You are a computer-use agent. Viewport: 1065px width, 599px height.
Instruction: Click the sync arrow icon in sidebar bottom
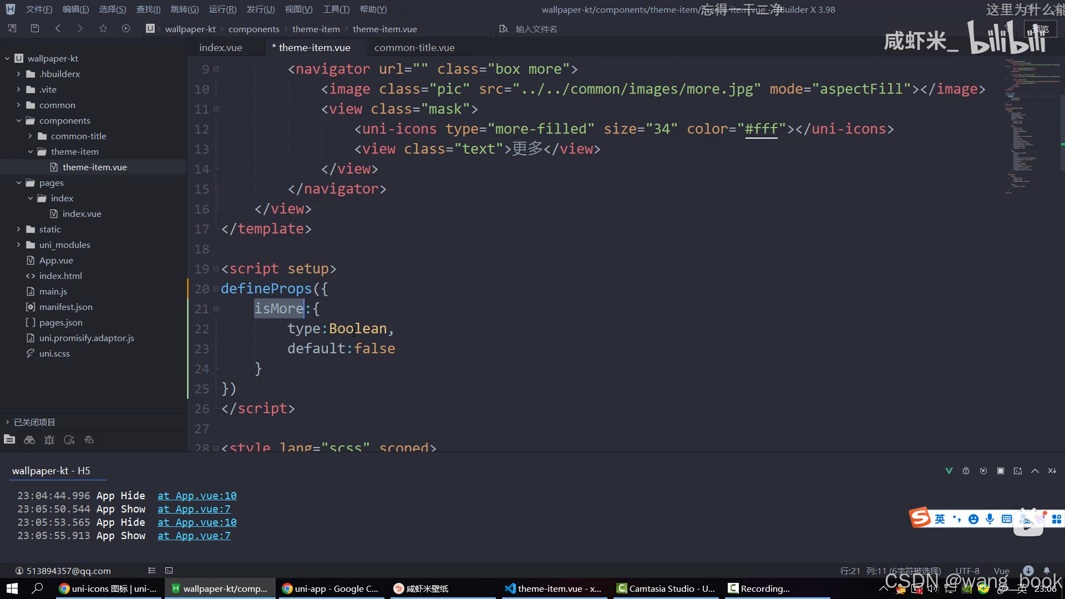(x=69, y=440)
